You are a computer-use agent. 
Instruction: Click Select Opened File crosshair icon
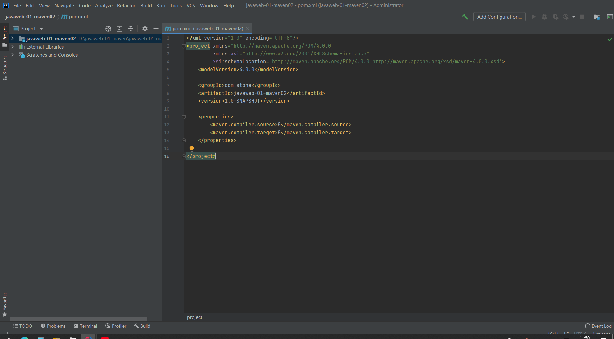pyautogui.click(x=108, y=29)
